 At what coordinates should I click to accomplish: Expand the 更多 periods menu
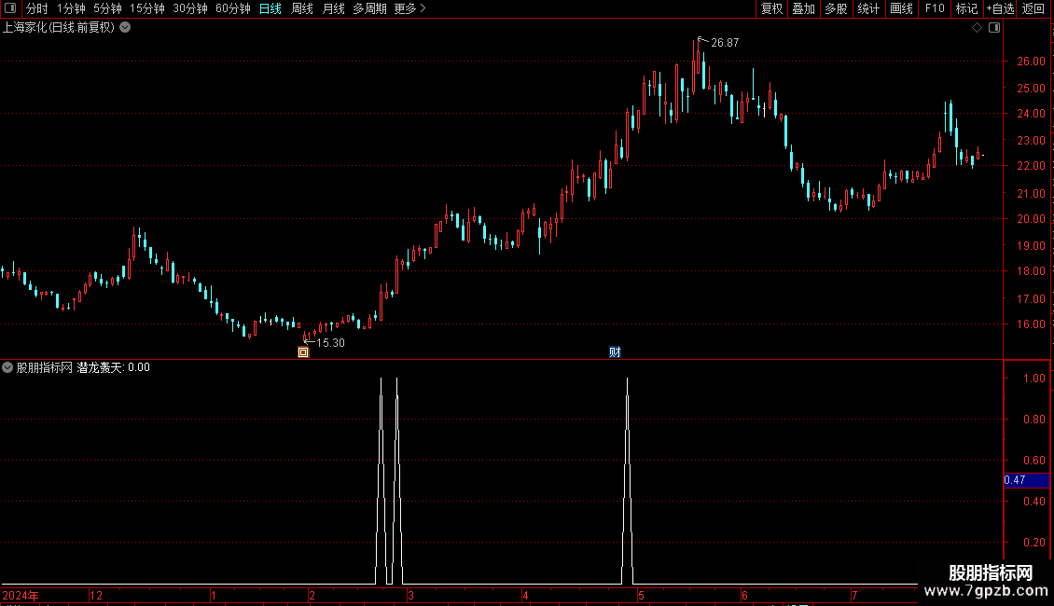[x=410, y=8]
